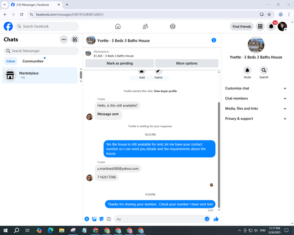Screen dimensions: 294x235
Task: Open the emoji picker in message box
Action: [x=207, y=219]
